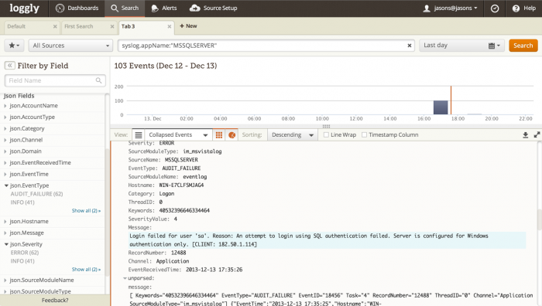This screenshot has width=542, height=306.
Task: Click the clock status icon in header
Action: [x=495, y=8]
